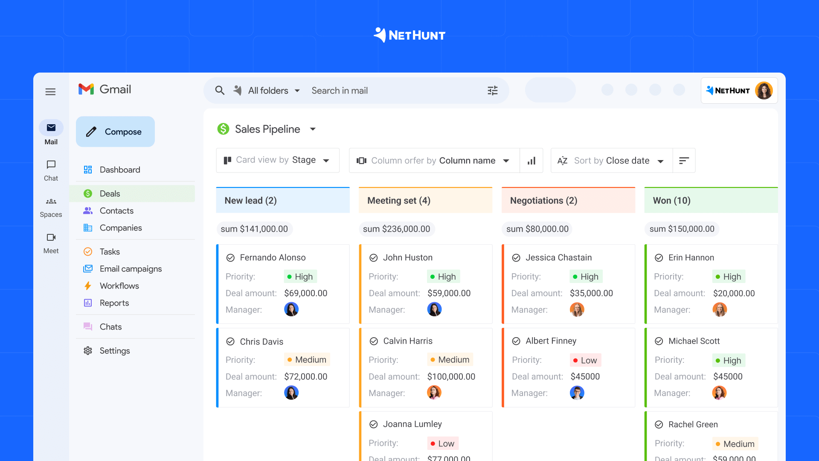This screenshot has height=461, width=819.
Task: Open Dashboard from left sidebar
Action: [119, 169]
